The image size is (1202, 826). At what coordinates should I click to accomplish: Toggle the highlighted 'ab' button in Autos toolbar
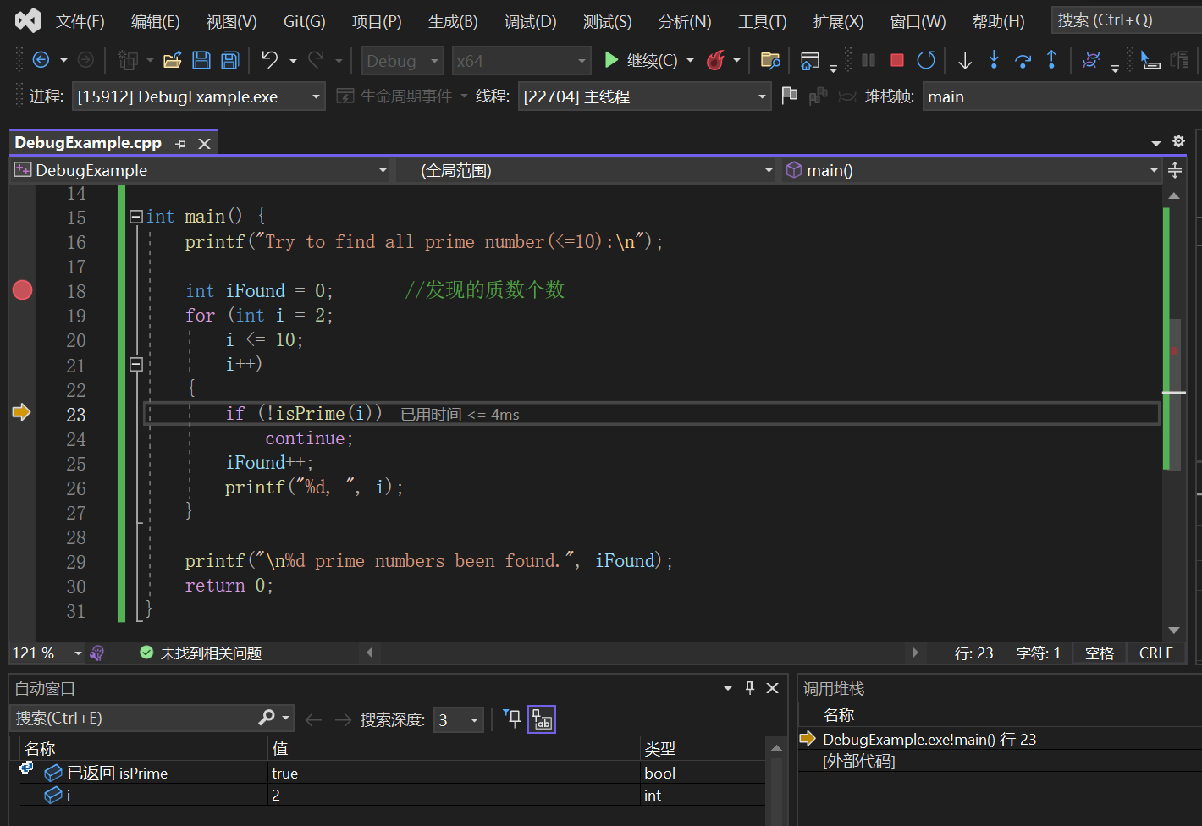coord(542,719)
